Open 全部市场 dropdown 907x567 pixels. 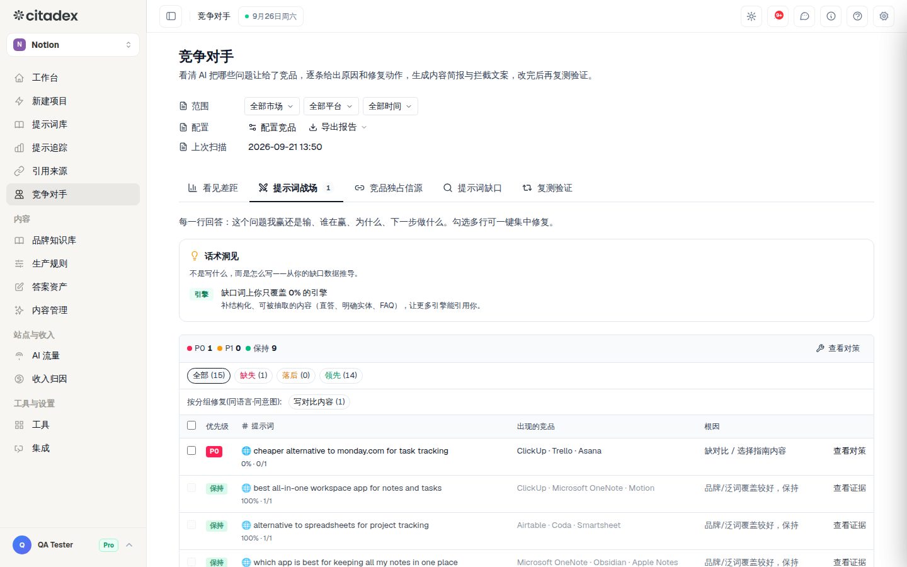point(271,106)
